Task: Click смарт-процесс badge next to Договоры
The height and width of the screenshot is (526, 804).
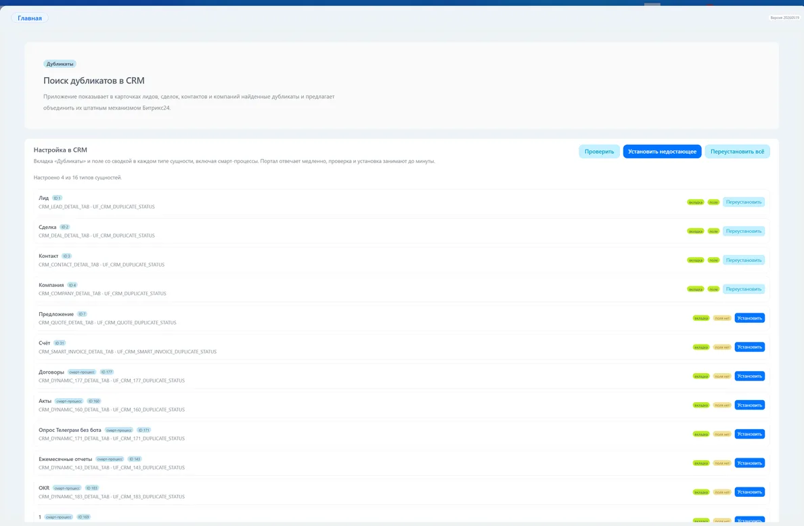Action: click(81, 372)
